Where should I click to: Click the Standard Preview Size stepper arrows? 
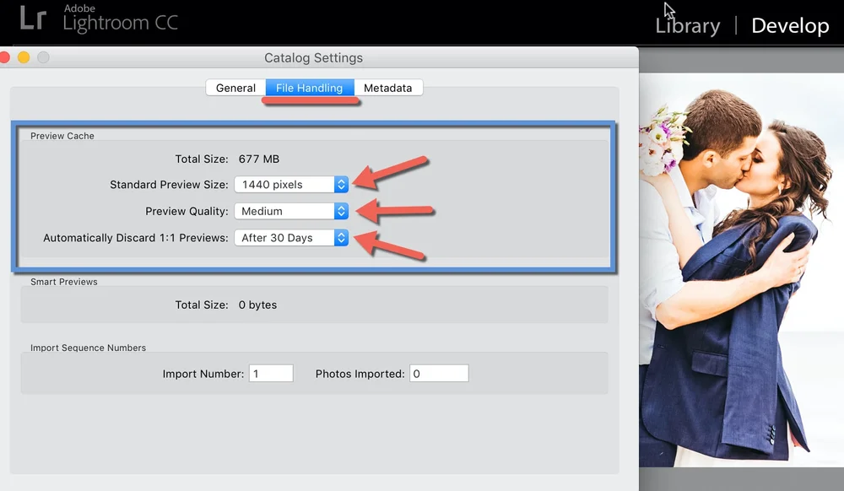341,184
